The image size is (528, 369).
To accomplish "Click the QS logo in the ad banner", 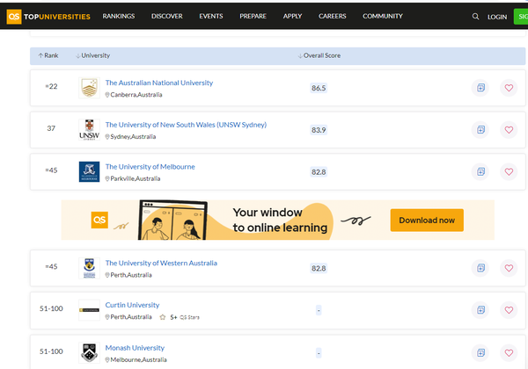I will [99, 220].
